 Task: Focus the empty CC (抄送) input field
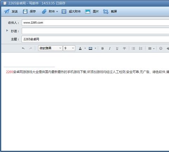tap(95, 31)
